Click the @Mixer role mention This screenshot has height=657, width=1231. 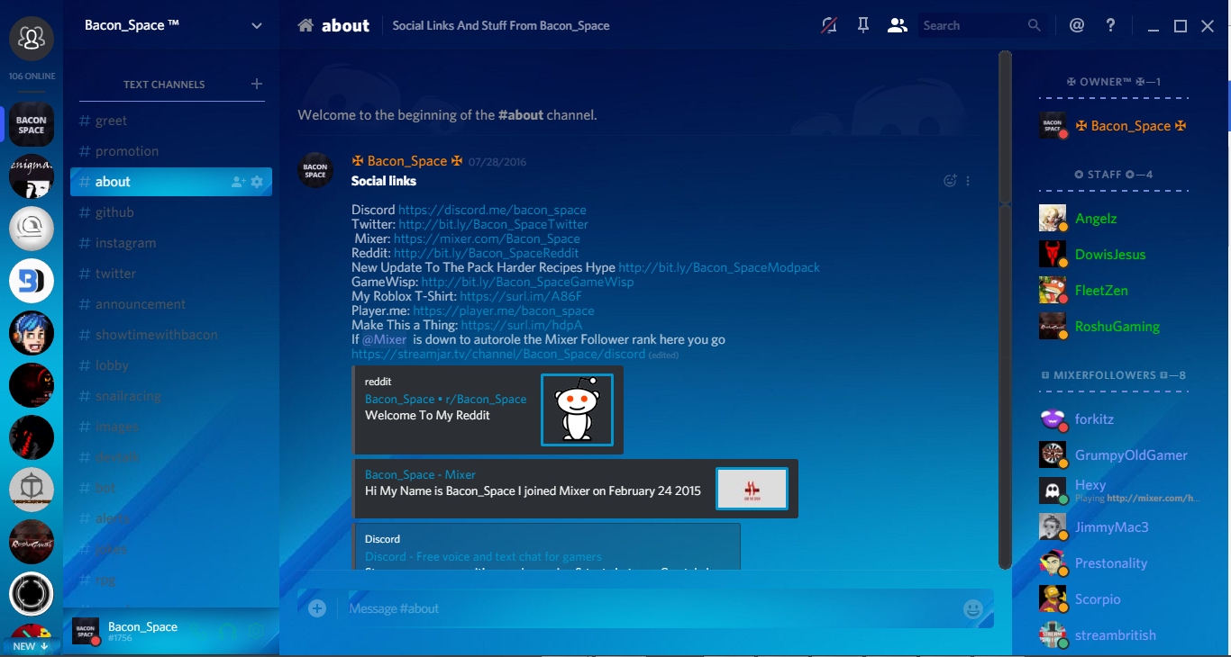(x=384, y=339)
